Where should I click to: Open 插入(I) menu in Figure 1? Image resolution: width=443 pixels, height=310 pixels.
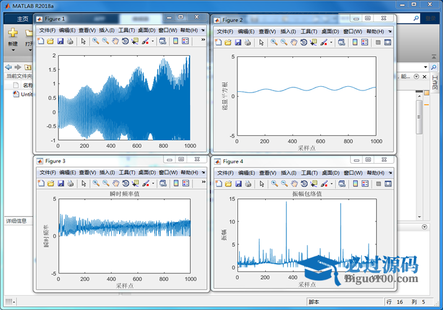[x=107, y=30]
